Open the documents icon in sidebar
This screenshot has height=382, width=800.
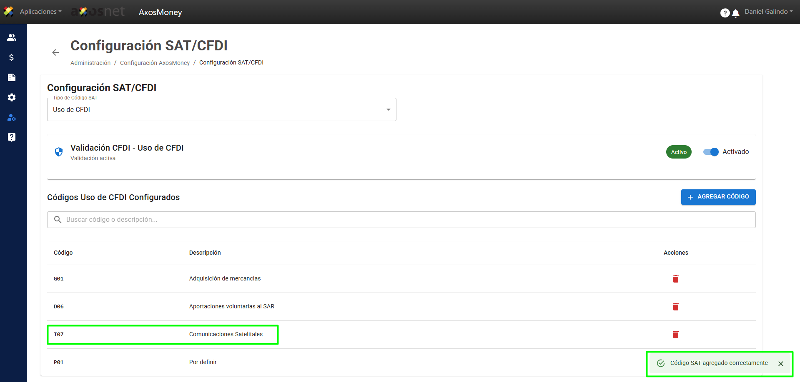(12, 77)
